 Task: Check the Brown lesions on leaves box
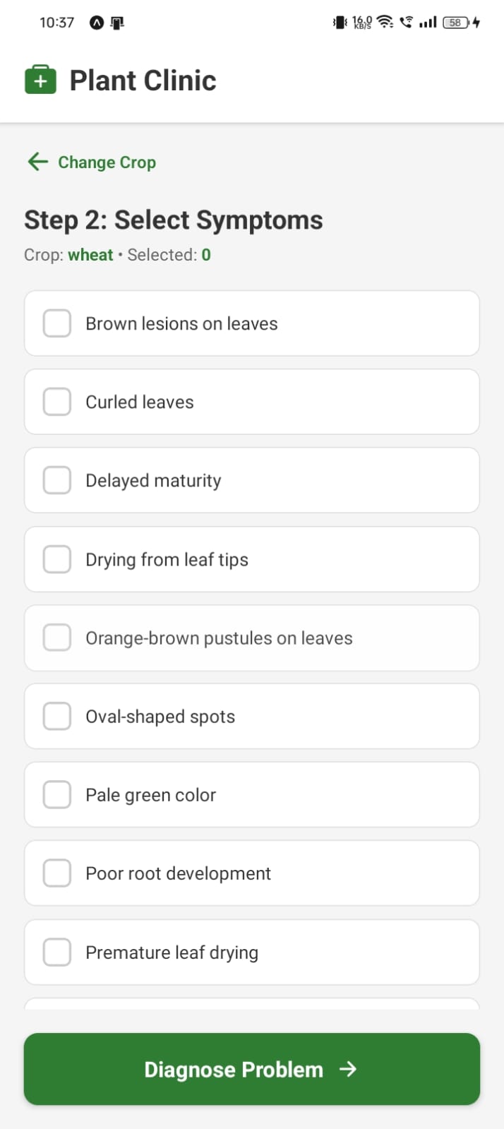coord(57,323)
